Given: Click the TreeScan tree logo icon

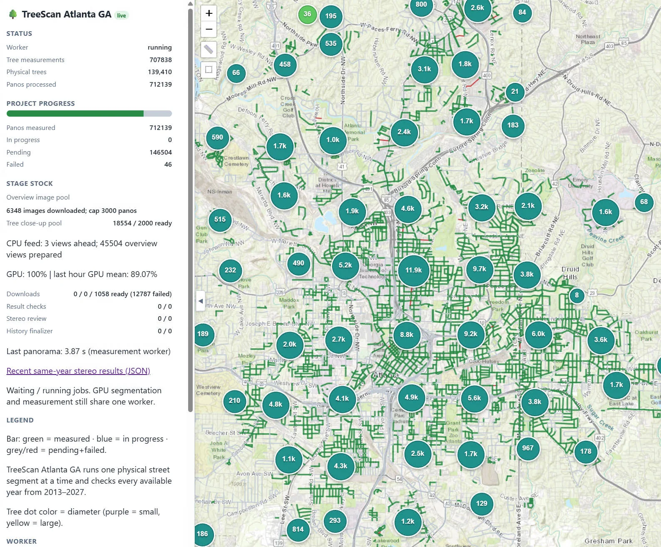Looking at the screenshot, I should [x=13, y=15].
